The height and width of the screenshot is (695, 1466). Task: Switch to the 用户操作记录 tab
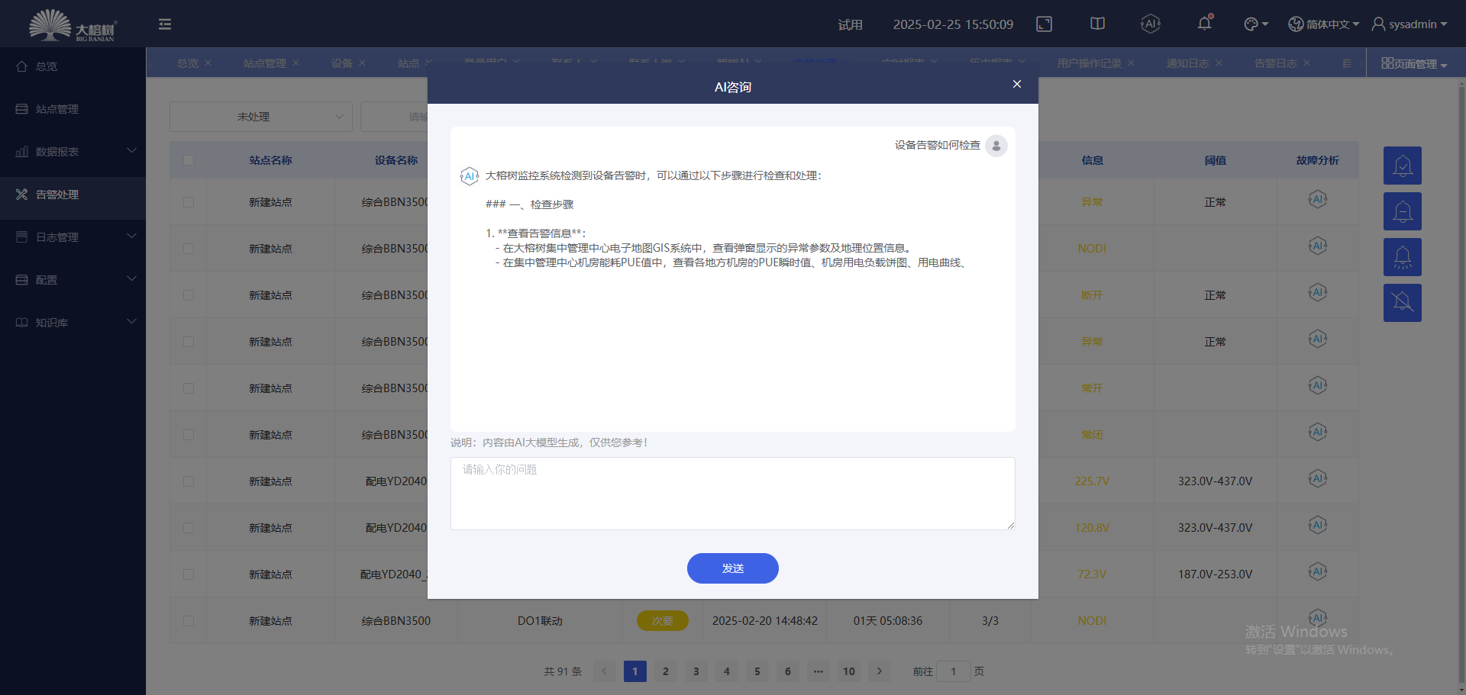1089,63
